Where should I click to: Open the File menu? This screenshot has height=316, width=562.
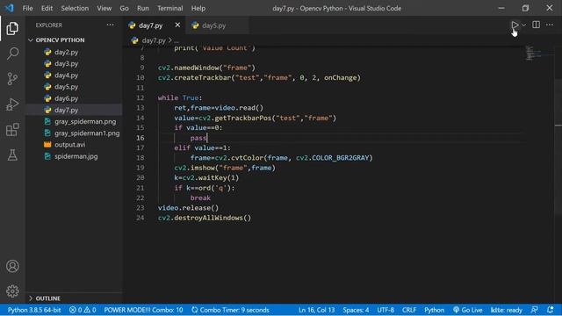point(27,8)
